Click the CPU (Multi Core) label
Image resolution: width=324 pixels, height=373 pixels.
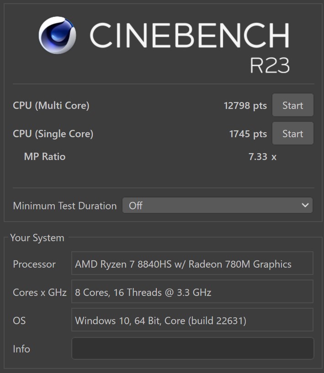click(x=51, y=106)
